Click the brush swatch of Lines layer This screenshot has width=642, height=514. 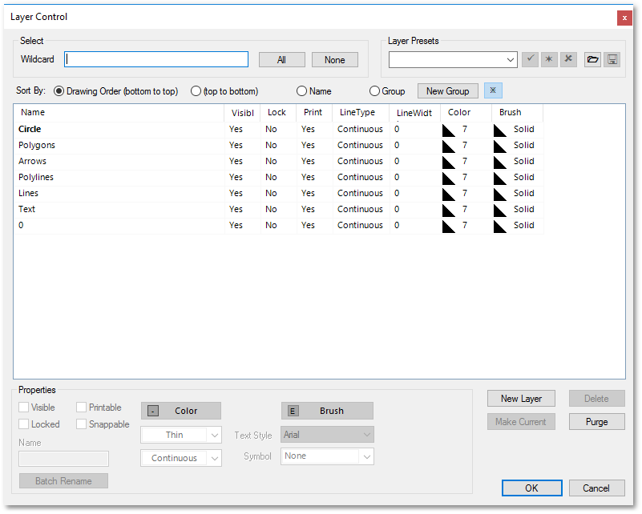point(500,195)
